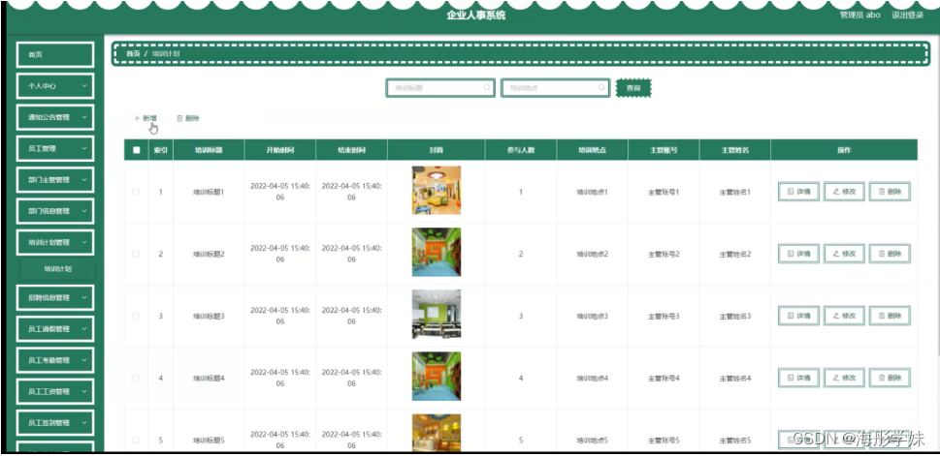Open the cover image of 培训标题1
This screenshot has height=456, width=940.
(437, 191)
